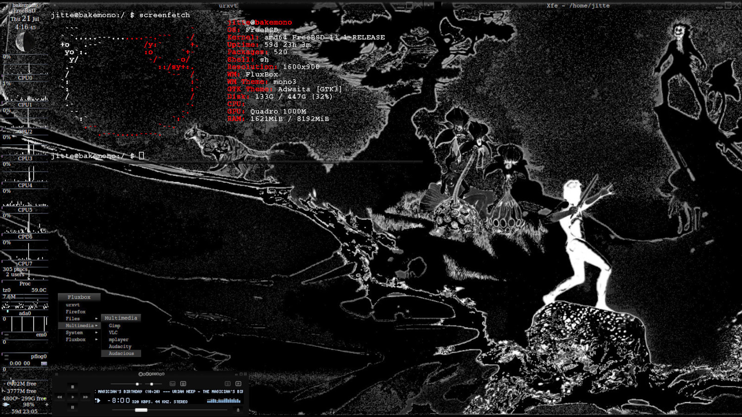Click the 3777M free swap meter

click(25, 391)
